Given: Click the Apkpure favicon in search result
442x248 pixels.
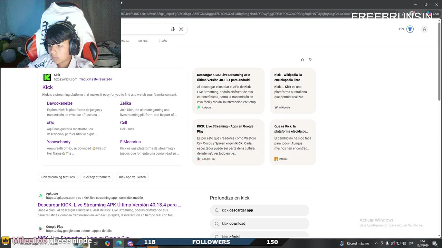Looking at the screenshot, I should pos(41,196).
